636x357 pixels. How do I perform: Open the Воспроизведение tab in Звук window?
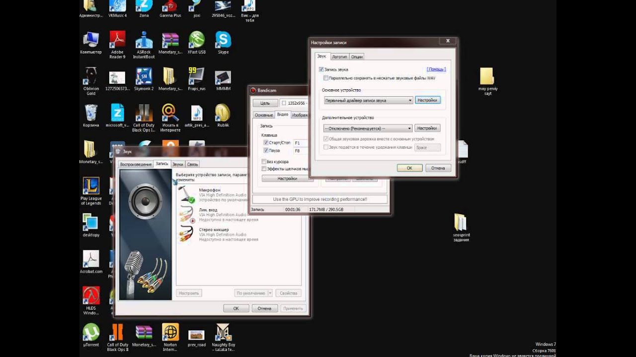[136, 164]
